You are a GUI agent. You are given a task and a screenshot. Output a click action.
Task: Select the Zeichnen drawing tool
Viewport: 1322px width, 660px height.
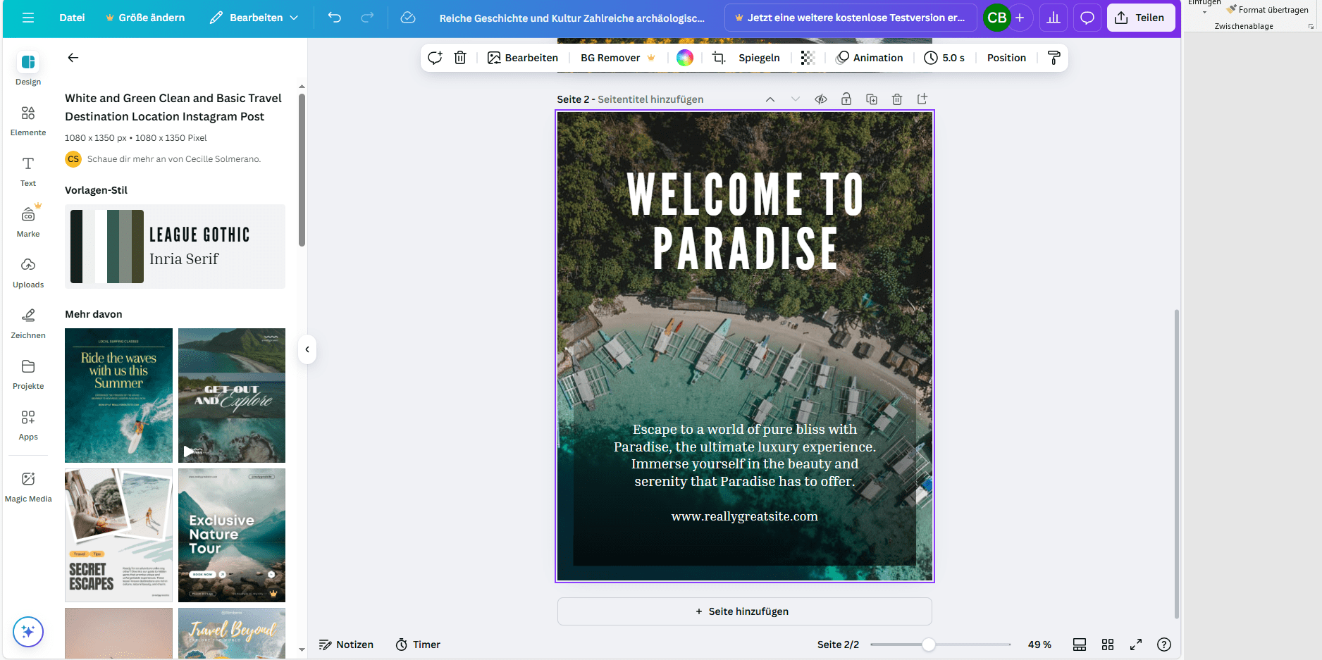coord(28,323)
